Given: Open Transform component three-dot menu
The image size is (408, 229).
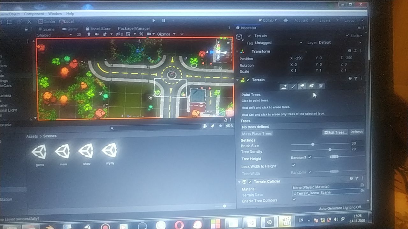Looking at the screenshot, I should coord(361,51).
